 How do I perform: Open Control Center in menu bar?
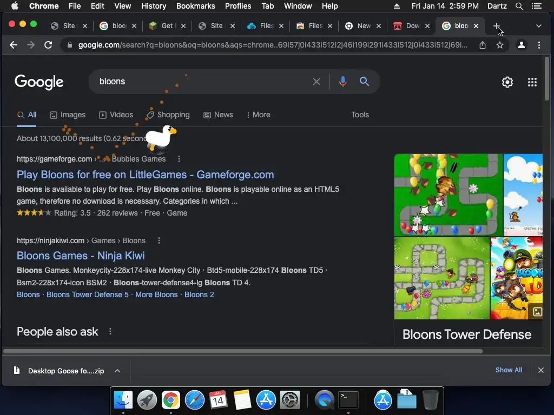click(536, 6)
